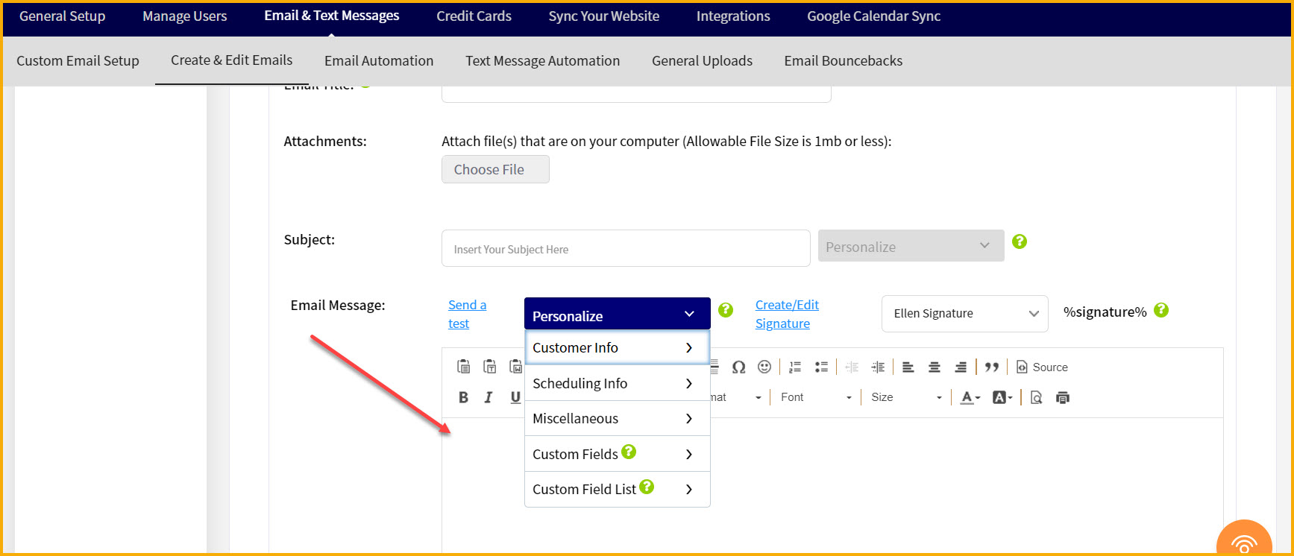
Task: Open the Create/Edit Signature link
Action: [x=787, y=314]
